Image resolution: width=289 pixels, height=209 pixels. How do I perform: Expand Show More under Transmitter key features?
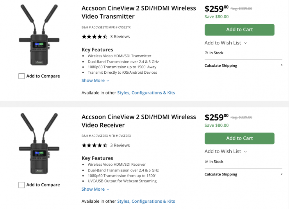(x=95, y=80)
